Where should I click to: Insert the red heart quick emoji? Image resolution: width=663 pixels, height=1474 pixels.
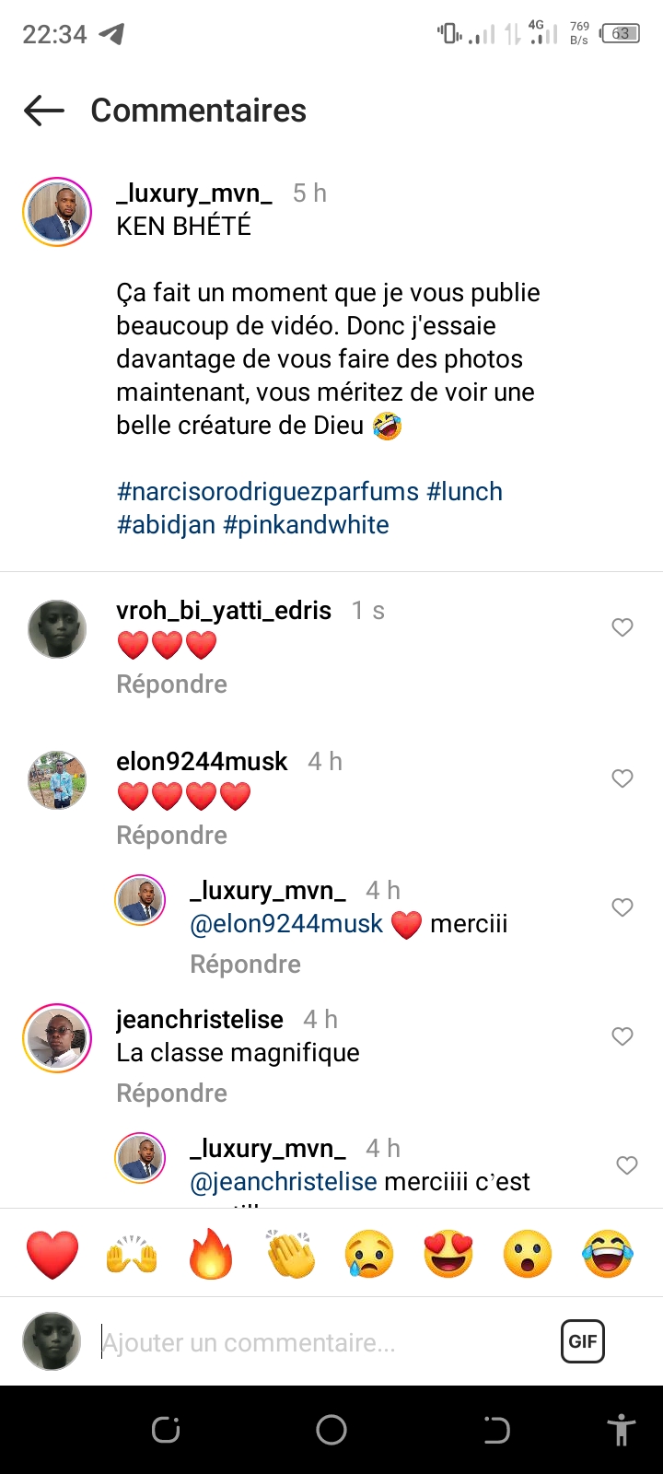coord(52,1254)
